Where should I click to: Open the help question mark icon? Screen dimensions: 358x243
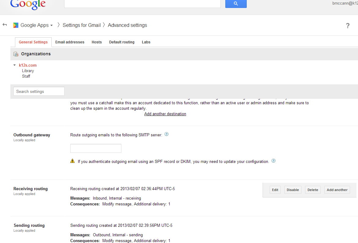pos(348,26)
